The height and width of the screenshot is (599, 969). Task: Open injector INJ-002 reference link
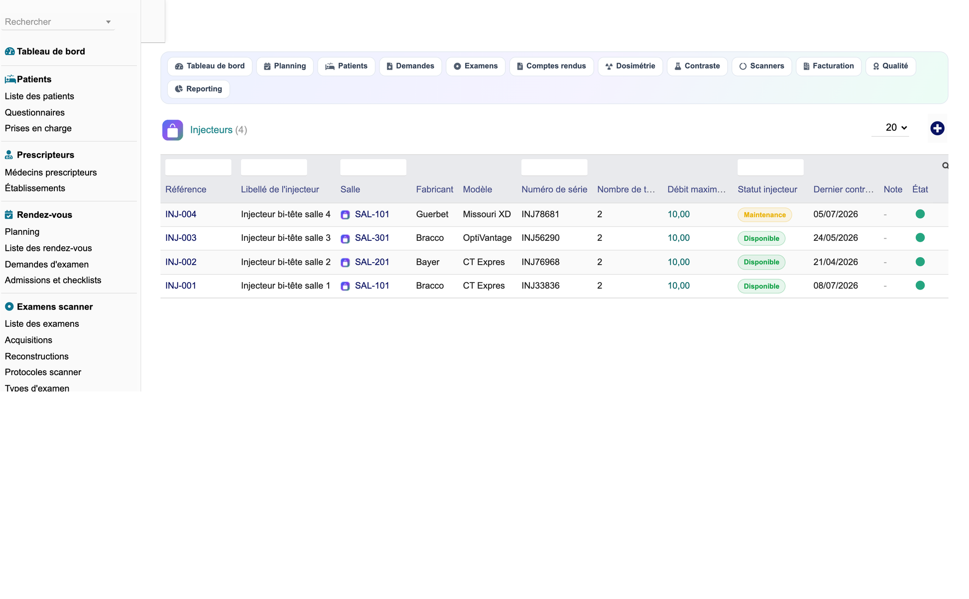tap(181, 262)
